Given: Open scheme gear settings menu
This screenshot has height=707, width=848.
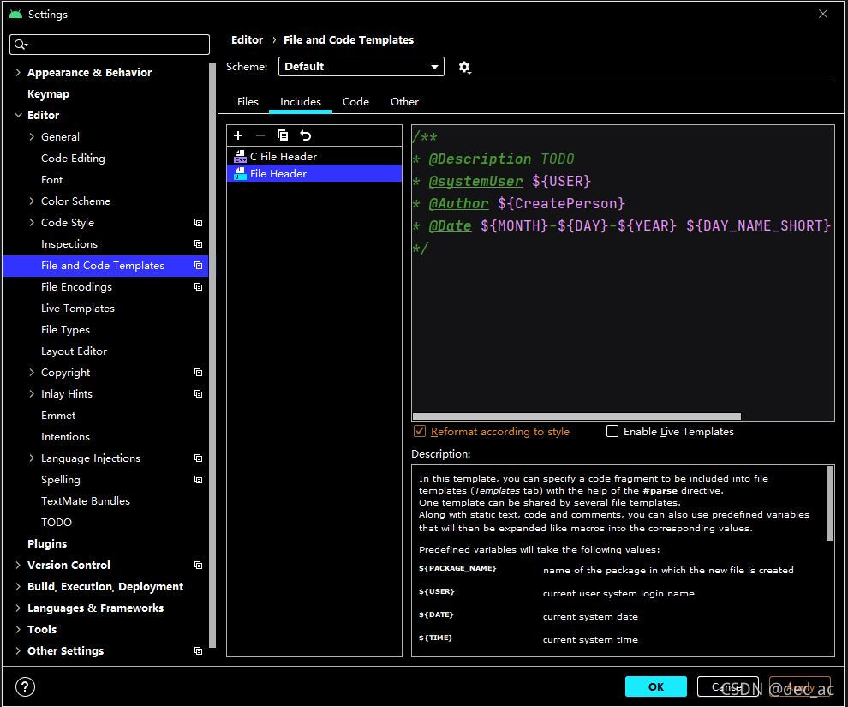Looking at the screenshot, I should (x=464, y=67).
